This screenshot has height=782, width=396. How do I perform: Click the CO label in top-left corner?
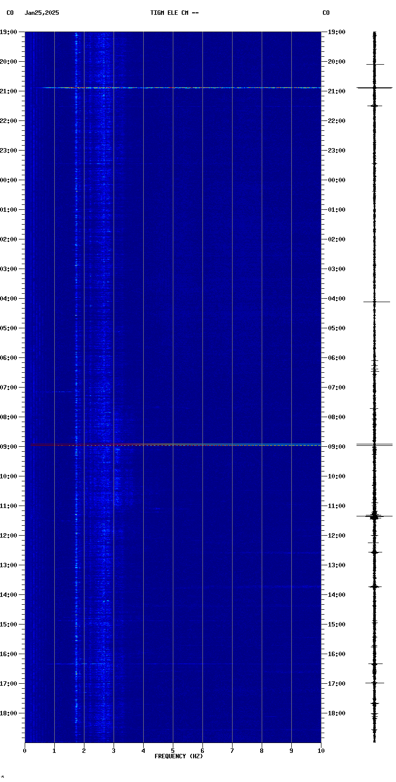click(10, 13)
